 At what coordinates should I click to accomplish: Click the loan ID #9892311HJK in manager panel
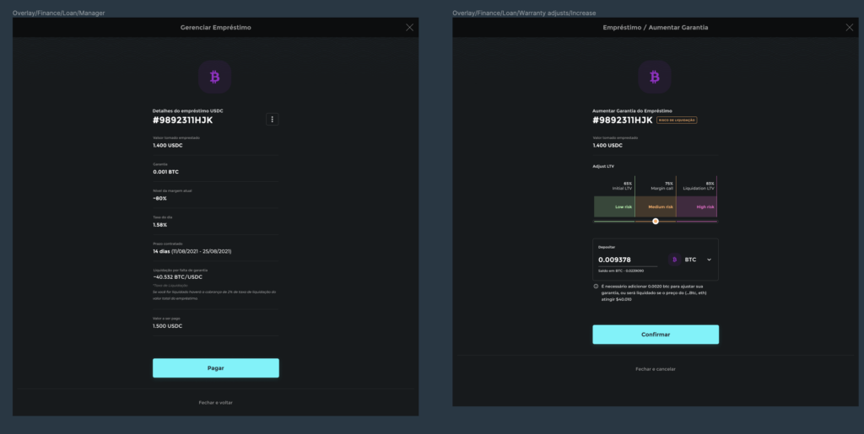click(x=184, y=121)
